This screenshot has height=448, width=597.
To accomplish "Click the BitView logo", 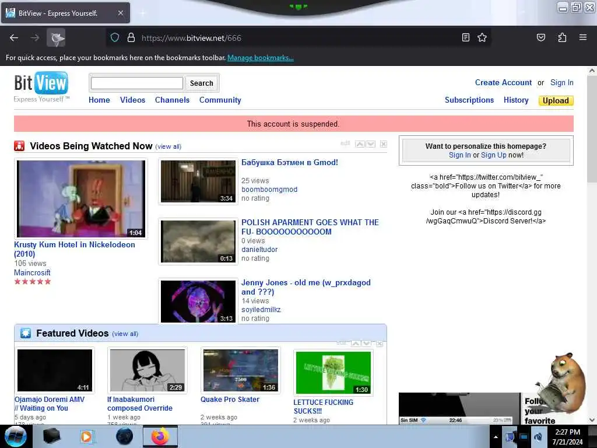I will coord(41,87).
